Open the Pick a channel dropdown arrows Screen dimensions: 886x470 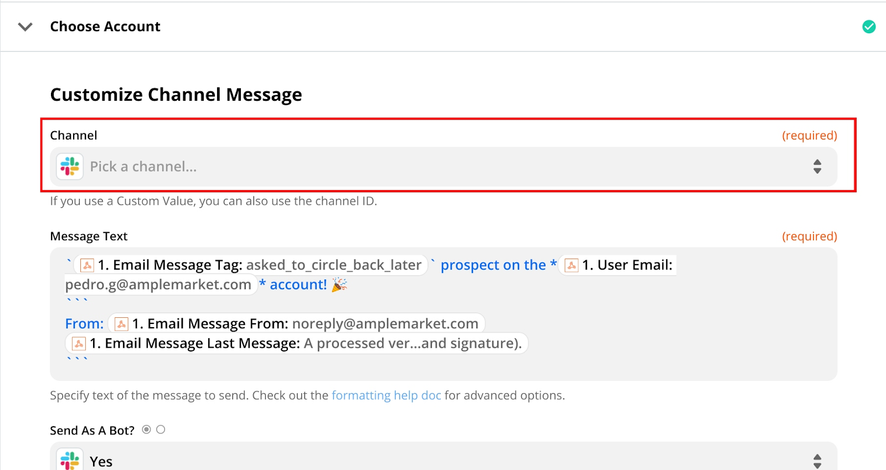tap(817, 167)
